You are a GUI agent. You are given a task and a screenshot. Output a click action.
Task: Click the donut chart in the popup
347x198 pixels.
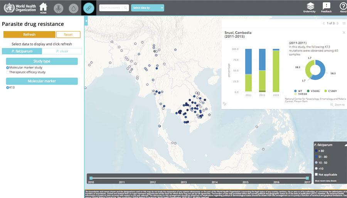[315, 70]
